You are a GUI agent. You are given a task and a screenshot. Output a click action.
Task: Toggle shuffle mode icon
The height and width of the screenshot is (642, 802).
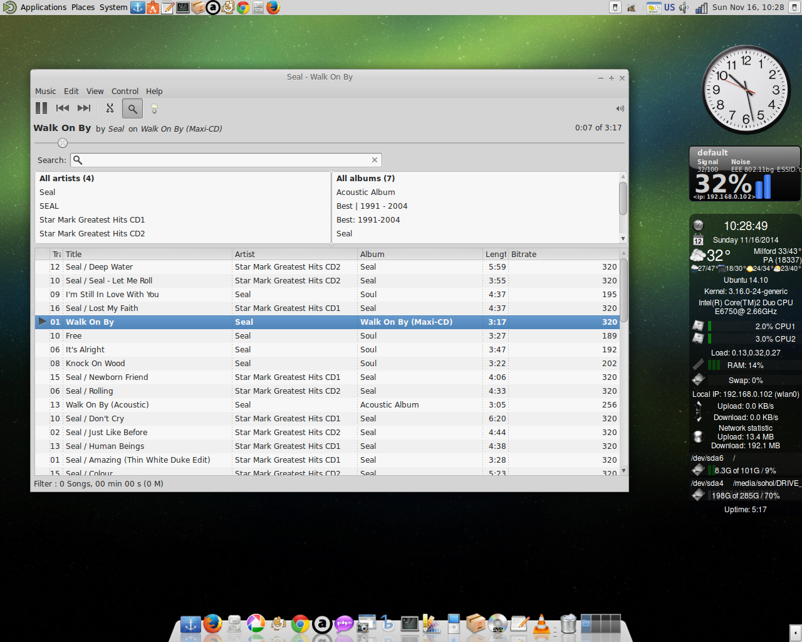[x=110, y=108]
